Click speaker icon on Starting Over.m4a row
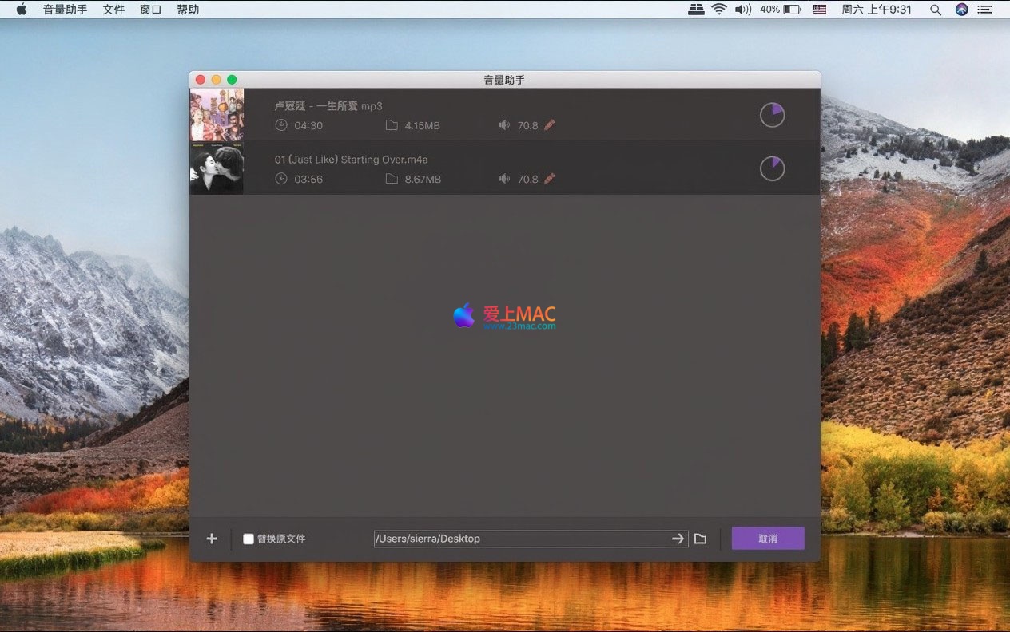1010x632 pixels. pyautogui.click(x=504, y=179)
